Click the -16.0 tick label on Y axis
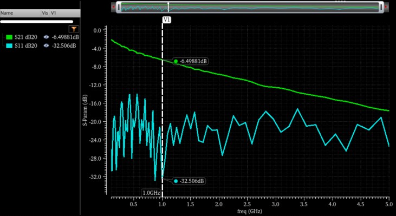 [x=95, y=103]
